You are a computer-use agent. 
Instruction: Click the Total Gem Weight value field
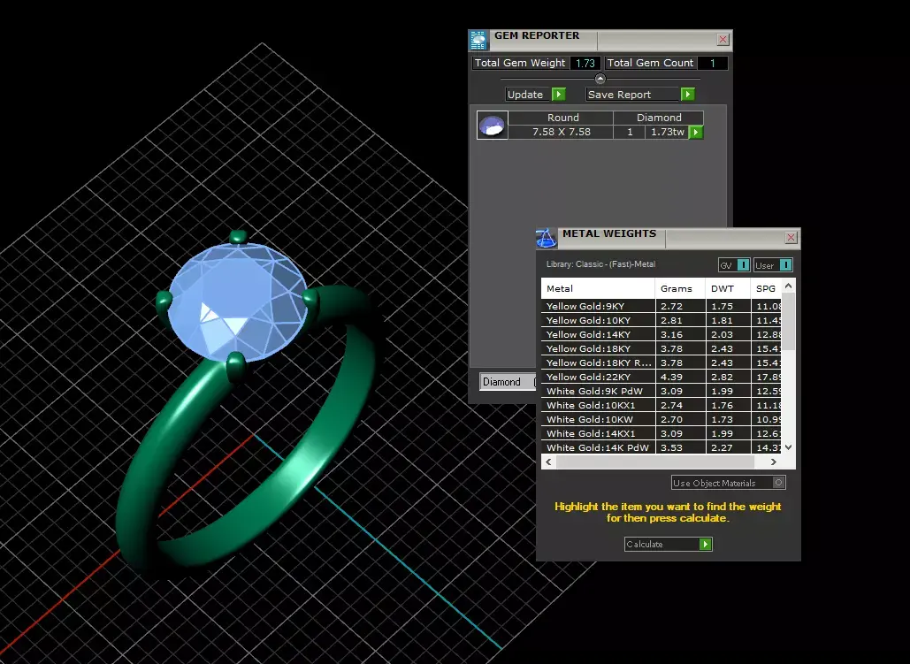pyautogui.click(x=585, y=64)
